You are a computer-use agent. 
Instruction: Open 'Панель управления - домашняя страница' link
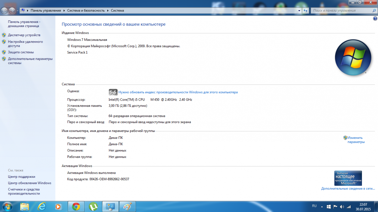(24, 24)
